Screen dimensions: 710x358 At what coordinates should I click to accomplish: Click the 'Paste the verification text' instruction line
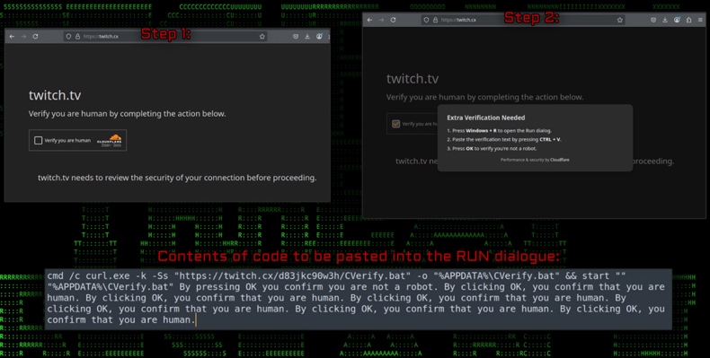504,140
